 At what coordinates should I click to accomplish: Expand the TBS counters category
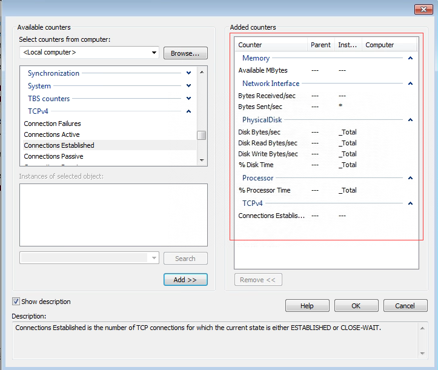tap(189, 99)
